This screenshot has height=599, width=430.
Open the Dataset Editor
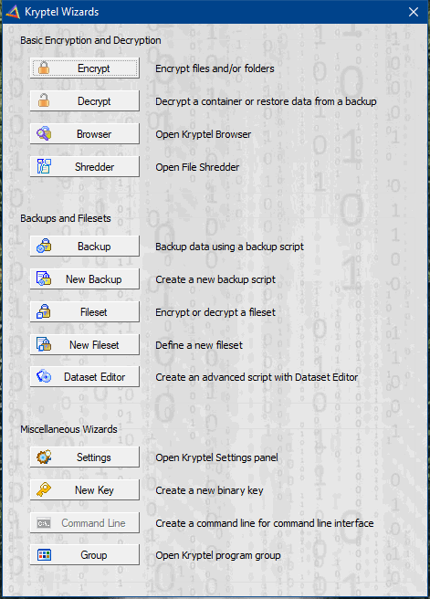[x=85, y=377]
